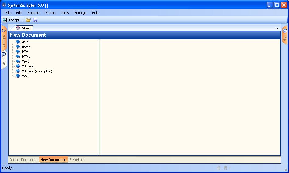The image size is (289, 173).
Task: Click the ASP book icon
Action: [18, 42]
